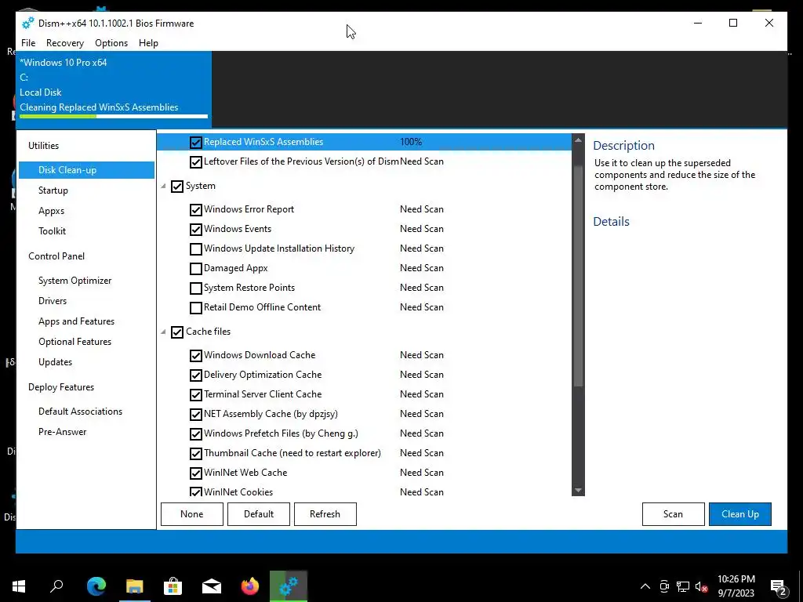Click the list scrollbar down arrow

[578, 491]
